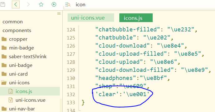This screenshot has height=112, width=215.
Task: Switch to uni-icons.vue tab
Action: click(x=91, y=18)
